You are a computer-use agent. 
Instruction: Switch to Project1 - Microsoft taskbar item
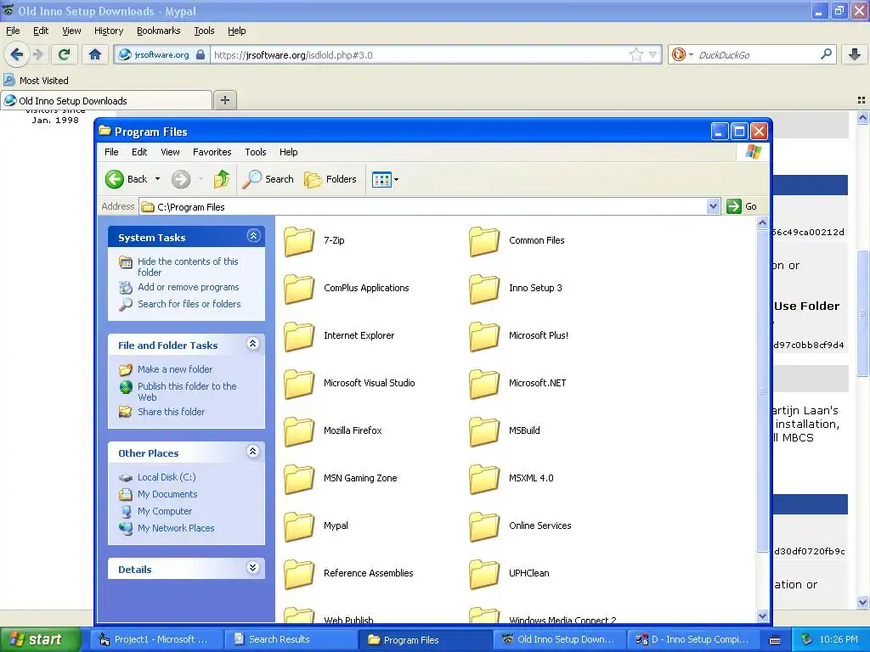[155, 639]
